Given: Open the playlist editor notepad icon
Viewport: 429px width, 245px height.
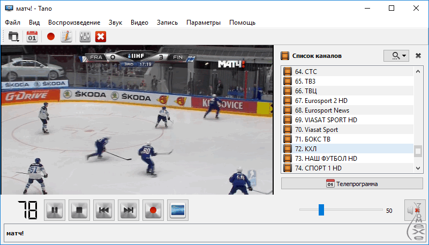Looking at the screenshot, I should [x=66, y=36].
